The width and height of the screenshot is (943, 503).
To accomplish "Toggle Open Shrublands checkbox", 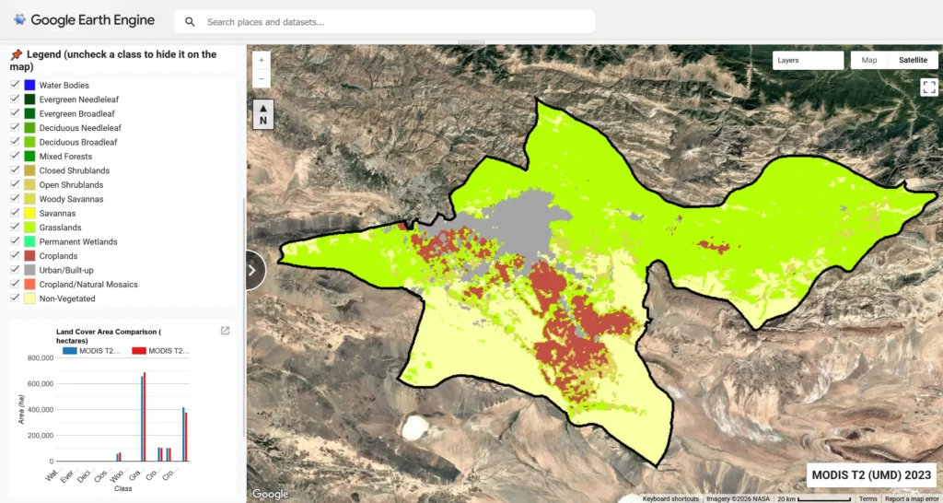I will click(15, 185).
